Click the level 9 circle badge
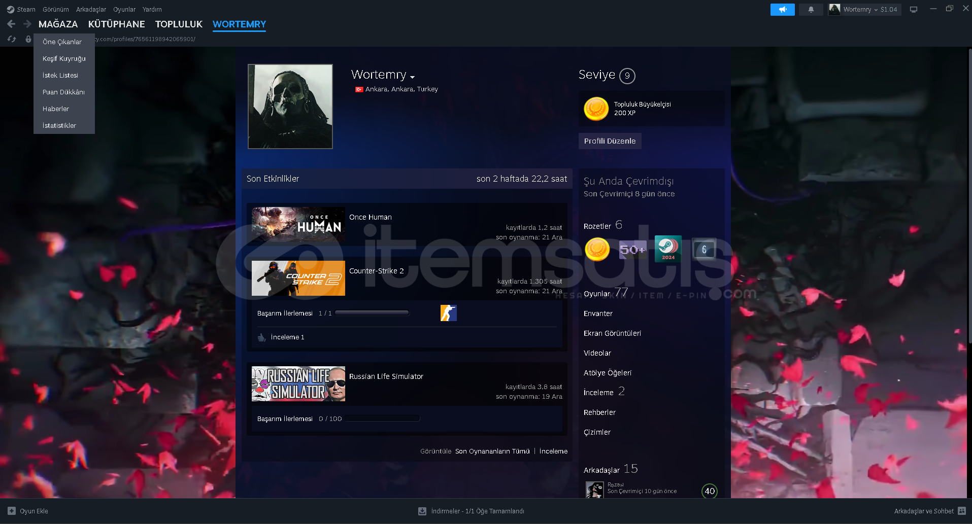Viewport: 972px width, 524px height. (627, 76)
